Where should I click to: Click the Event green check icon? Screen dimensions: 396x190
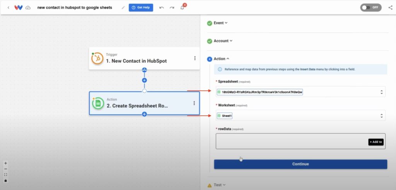click(210, 23)
